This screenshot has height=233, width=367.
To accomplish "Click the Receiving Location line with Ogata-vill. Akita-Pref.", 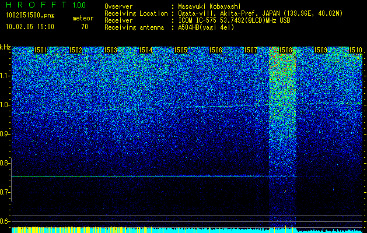I will [x=223, y=13].
